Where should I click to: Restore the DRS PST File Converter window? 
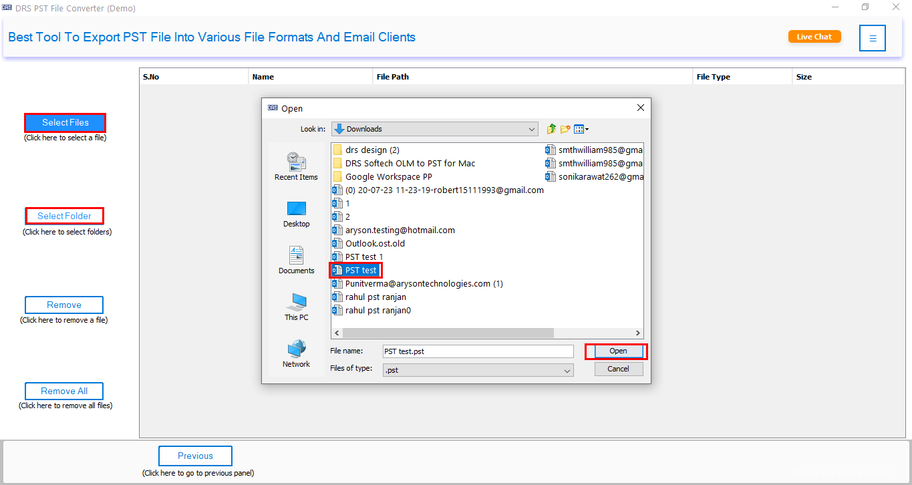coord(865,7)
